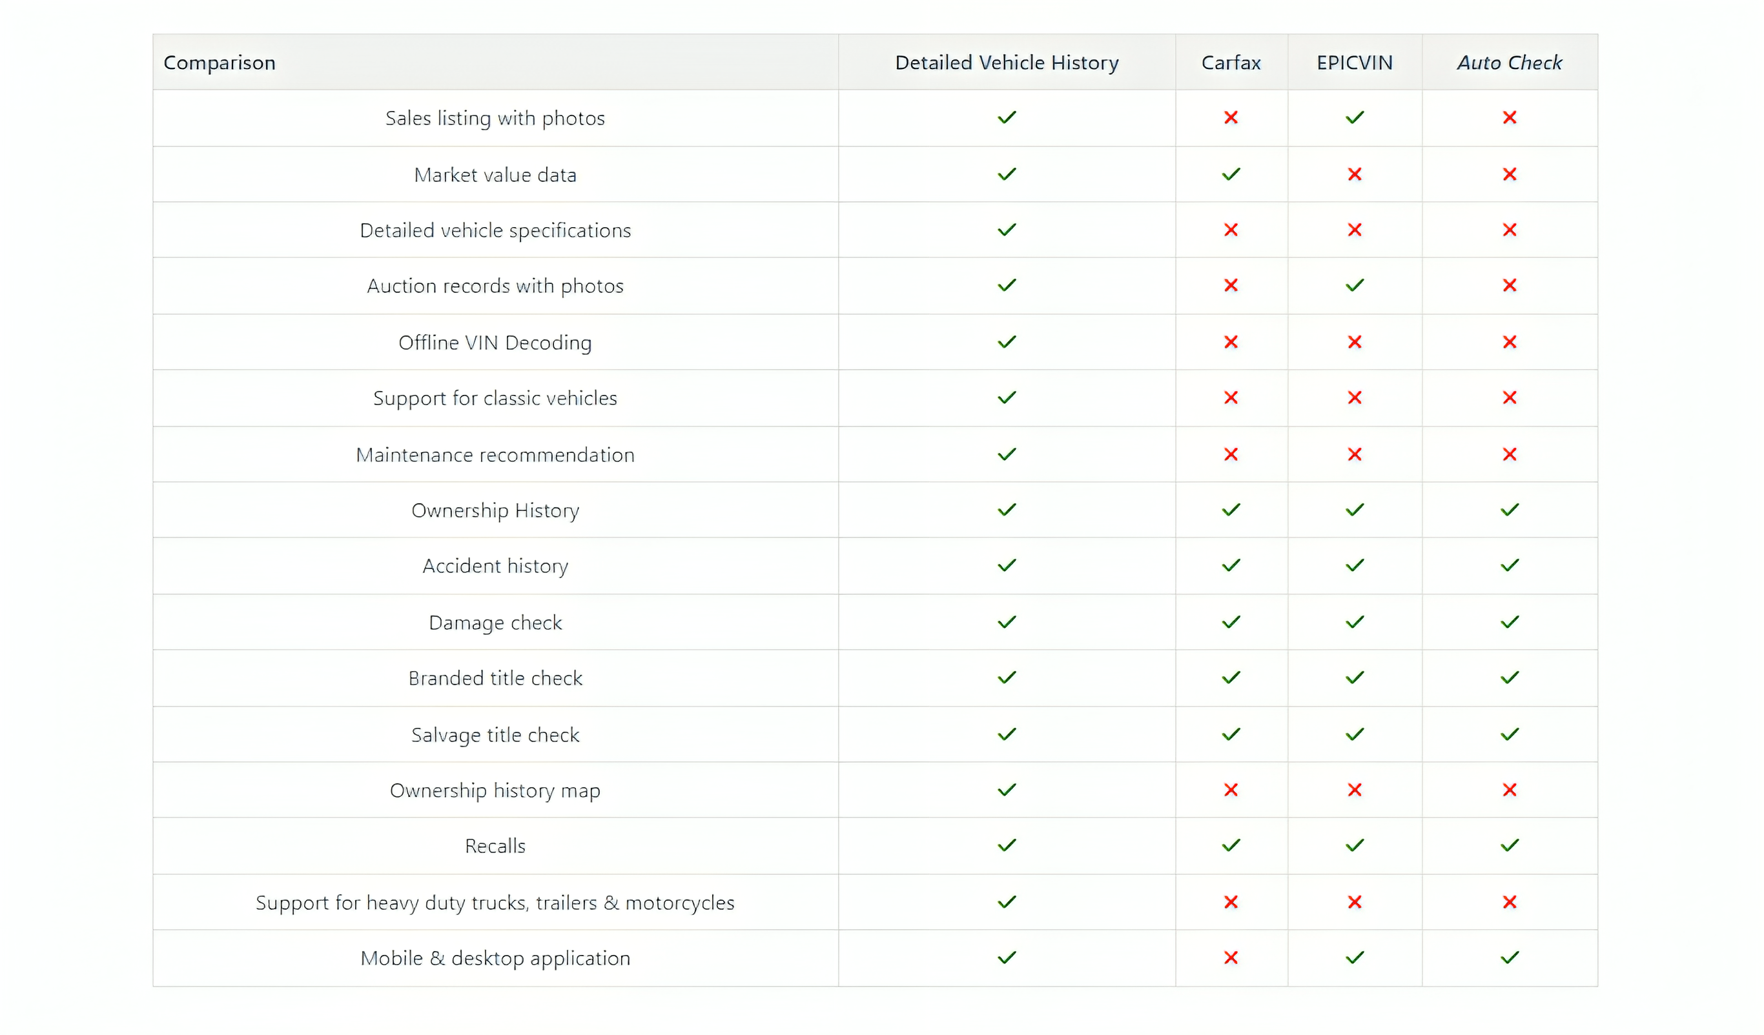Click EPICVIN red X for Market value data

1355,174
